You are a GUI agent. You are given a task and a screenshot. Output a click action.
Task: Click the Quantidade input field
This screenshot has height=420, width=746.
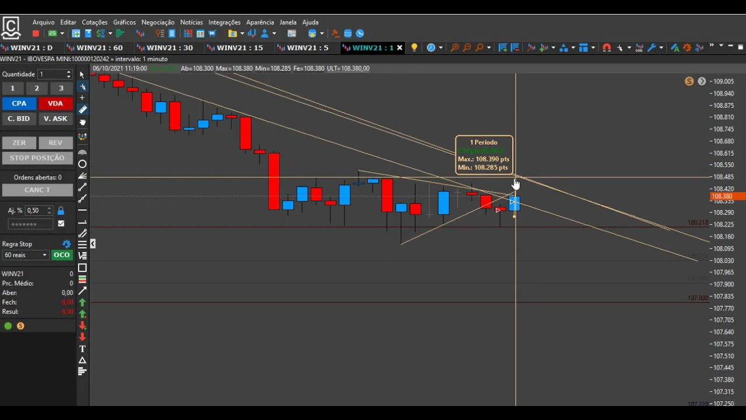(x=52, y=74)
